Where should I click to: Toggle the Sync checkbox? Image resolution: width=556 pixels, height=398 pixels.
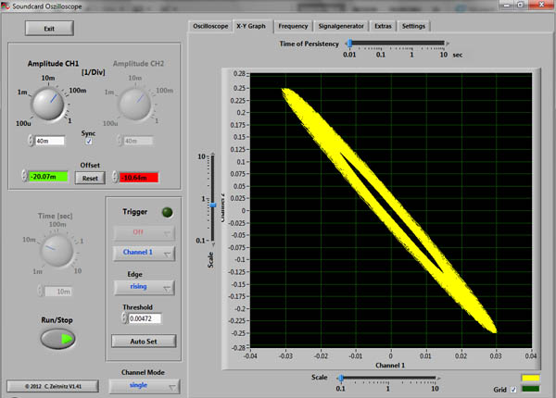point(89,142)
